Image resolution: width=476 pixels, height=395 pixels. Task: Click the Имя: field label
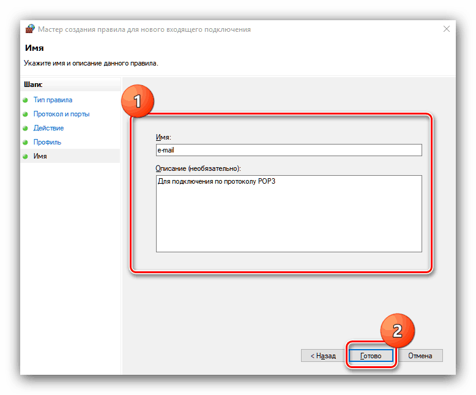tap(163, 137)
